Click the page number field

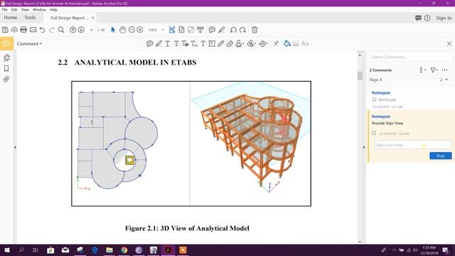pyautogui.click(x=91, y=30)
